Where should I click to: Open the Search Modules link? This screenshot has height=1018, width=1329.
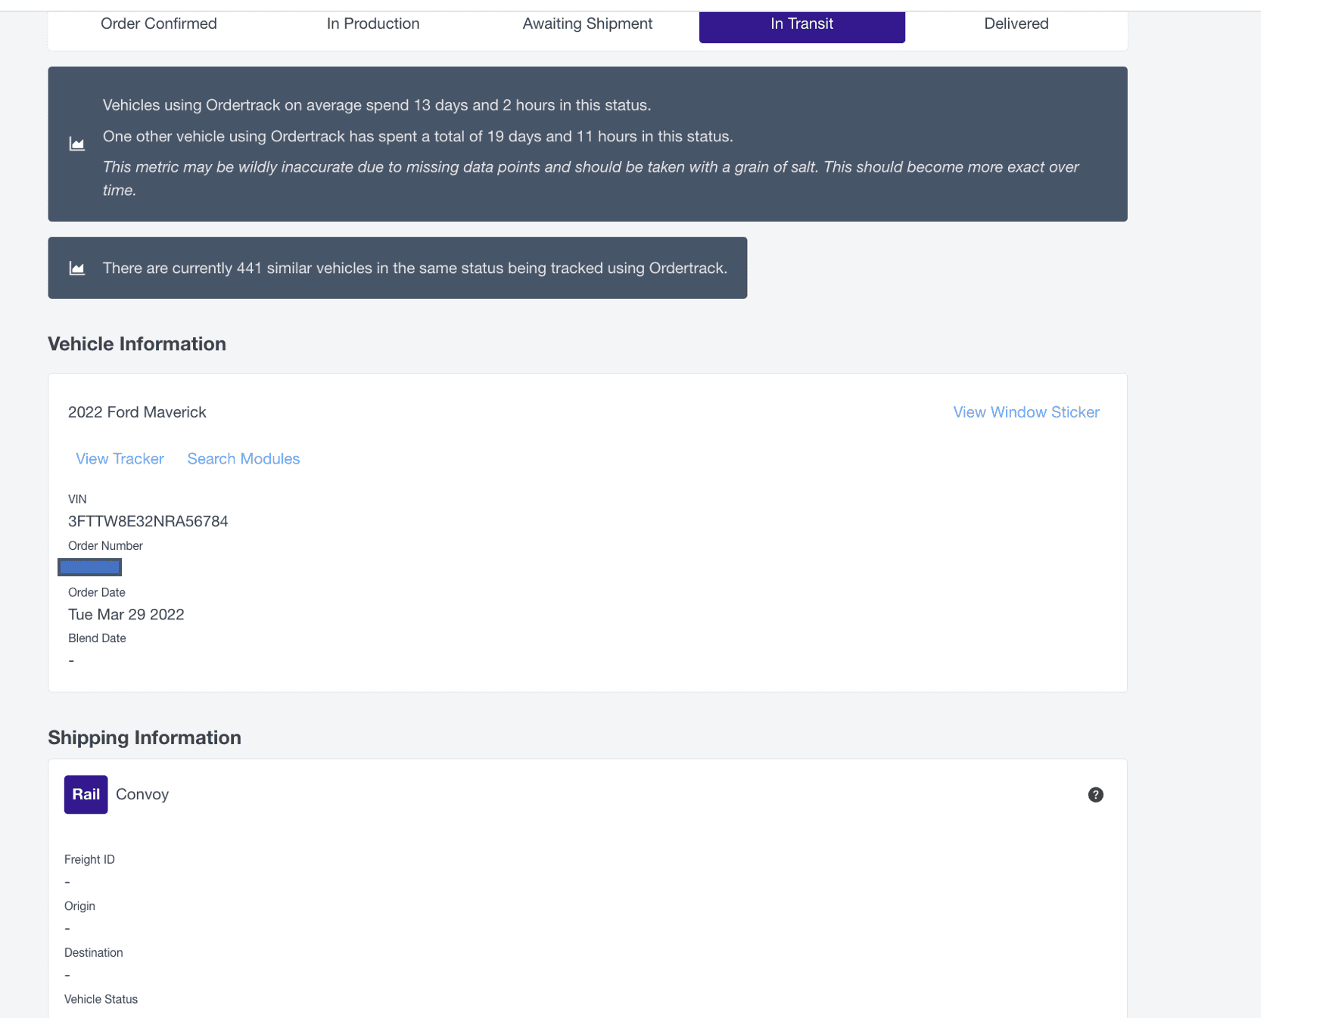(244, 458)
